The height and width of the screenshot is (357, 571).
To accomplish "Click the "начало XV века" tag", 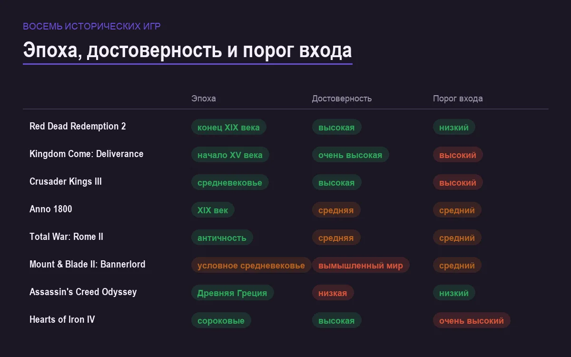I will click(230, 155).
